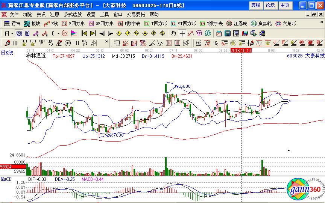Viewport: 325px width, 203px height.
Task: Click the 2016-10-13 date marker
Action: [x=241, y=50]
